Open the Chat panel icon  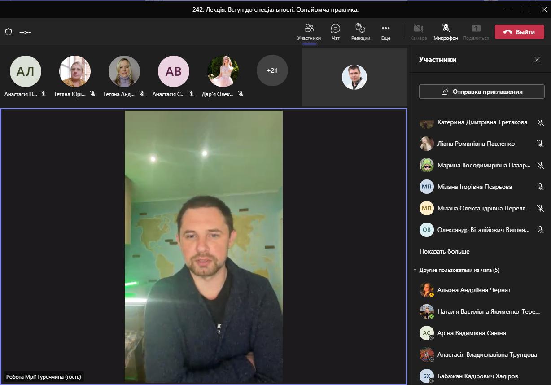(335, 29)
